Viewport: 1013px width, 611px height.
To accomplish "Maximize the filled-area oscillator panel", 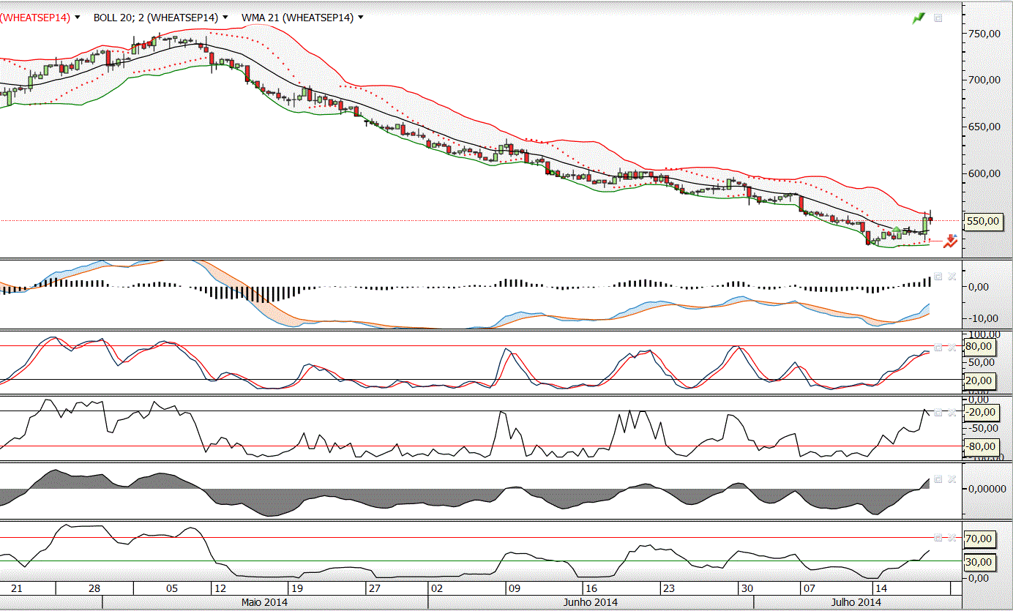I will click(938, 479).
